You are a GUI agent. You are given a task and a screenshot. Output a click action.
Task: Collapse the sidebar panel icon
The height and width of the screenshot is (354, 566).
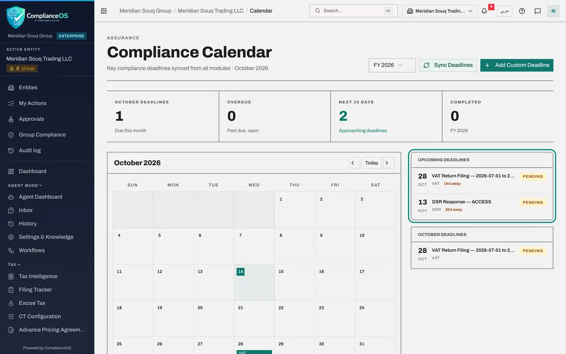pos(104,11)
